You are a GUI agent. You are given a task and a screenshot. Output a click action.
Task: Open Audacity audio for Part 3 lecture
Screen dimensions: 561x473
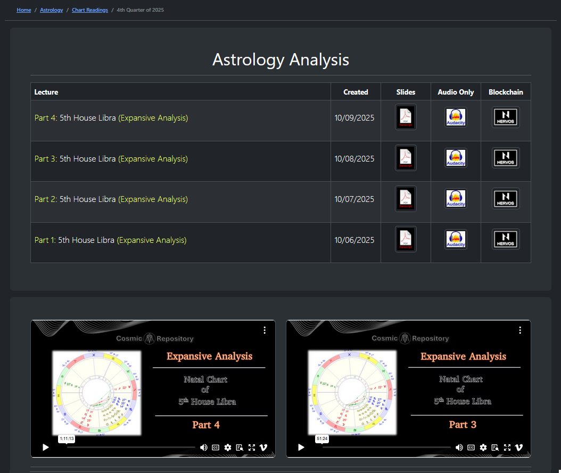[456, 158]
